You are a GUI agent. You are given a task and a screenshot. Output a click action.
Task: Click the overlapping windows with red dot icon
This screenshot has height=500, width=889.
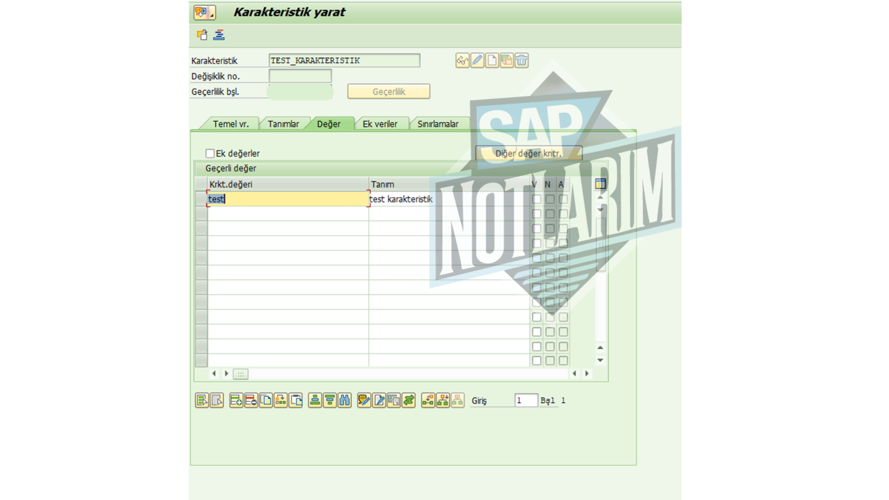394,400
